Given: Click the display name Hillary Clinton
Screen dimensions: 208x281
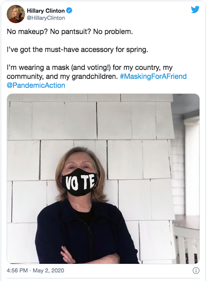Looking at the screenshot, I should 46,11.
